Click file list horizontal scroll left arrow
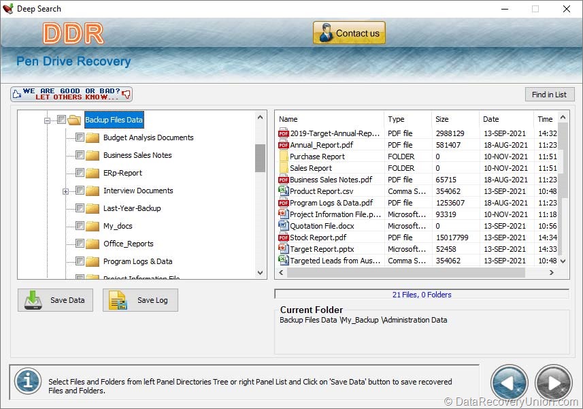This screenshot has height=409, width=583. click(x=281, y=272)
